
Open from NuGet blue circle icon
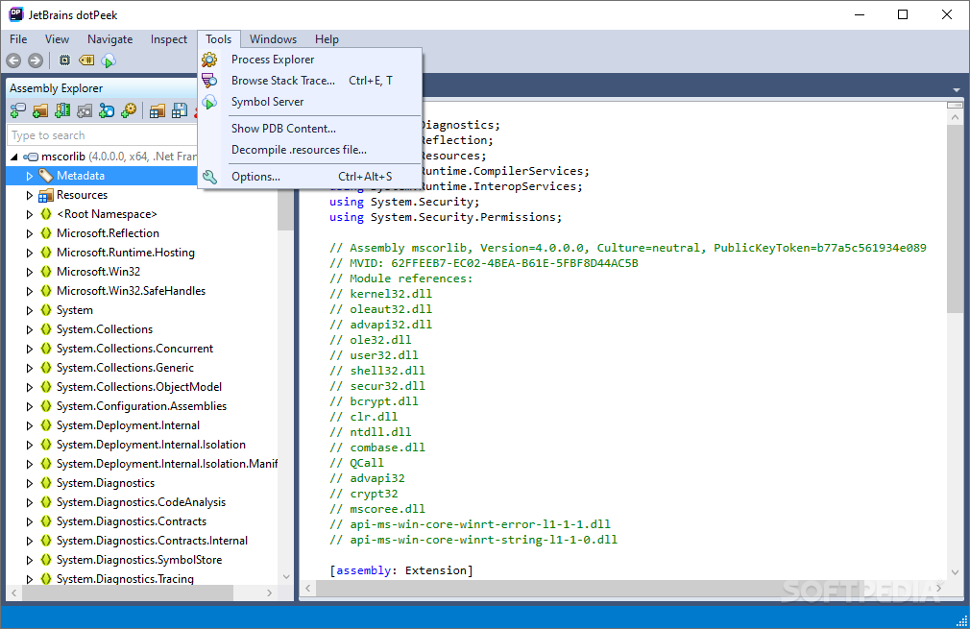(107, 110)
